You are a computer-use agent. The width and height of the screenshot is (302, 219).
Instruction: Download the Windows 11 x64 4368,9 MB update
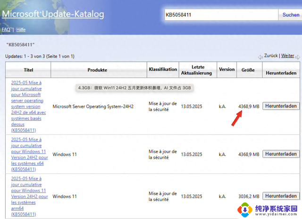[x=281, y=154]
